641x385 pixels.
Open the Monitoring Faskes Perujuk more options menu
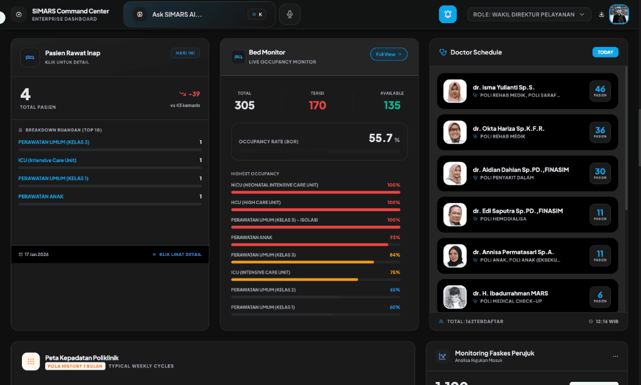pyautogui.click(x=615, y=356)
